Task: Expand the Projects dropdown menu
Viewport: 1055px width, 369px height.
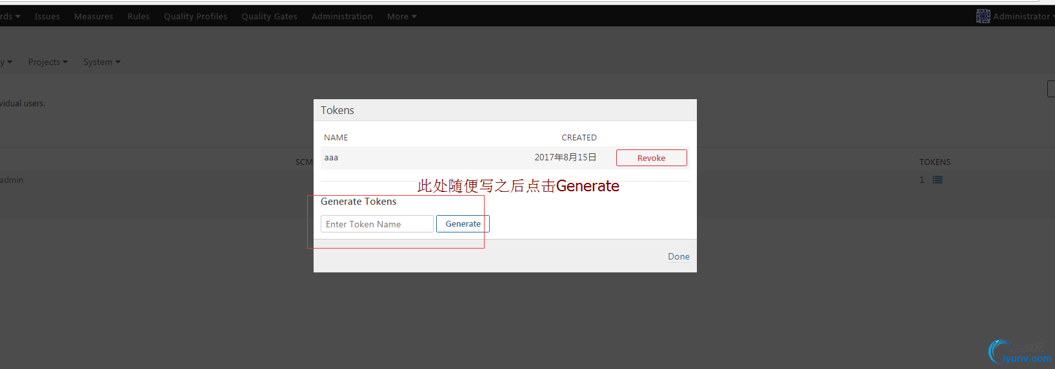Action: click(x=48, y=62)
